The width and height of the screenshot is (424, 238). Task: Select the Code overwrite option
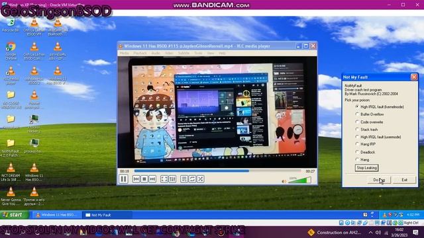coord(369,122)
